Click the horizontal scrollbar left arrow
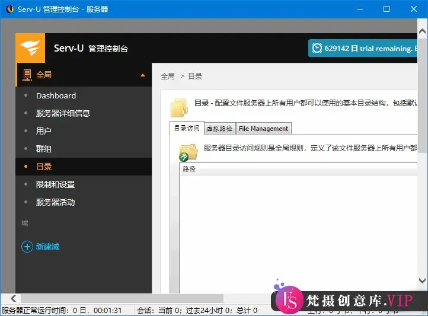Image resolution: width=428 pixels, height=316 pixels. pos(13,299)
